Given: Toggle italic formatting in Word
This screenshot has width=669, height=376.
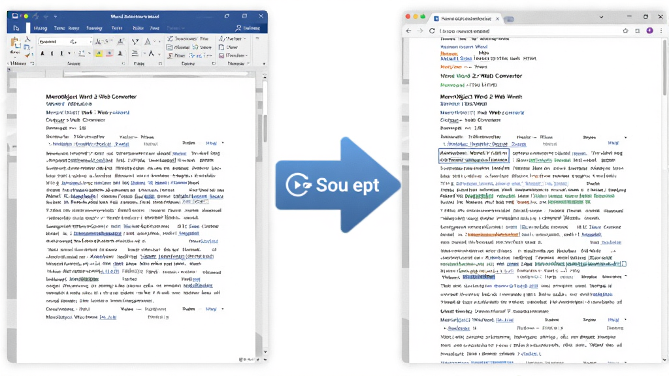Looking at the screenshot, I should click(52, 54).
